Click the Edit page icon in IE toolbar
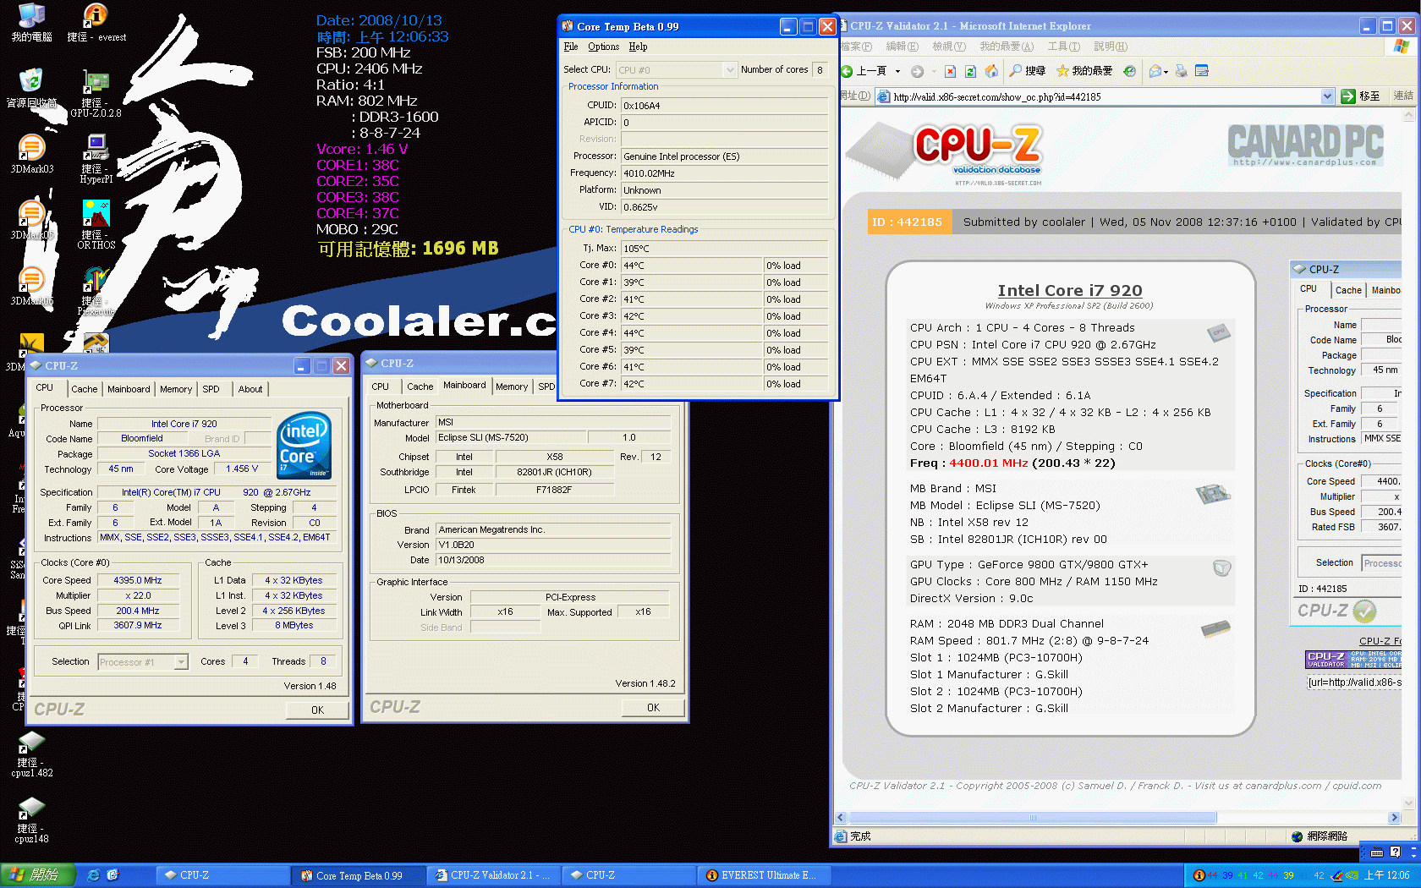The image size is (1421, 888). (x=1202, y=71)
